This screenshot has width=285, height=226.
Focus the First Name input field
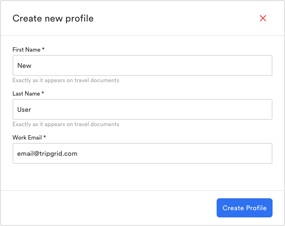pos(142,65)
